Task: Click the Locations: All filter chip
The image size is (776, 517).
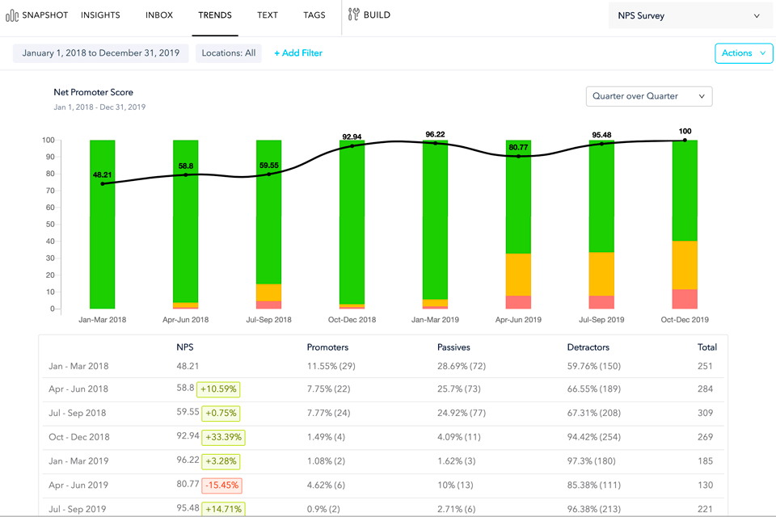Action: [x=229, y=53]
